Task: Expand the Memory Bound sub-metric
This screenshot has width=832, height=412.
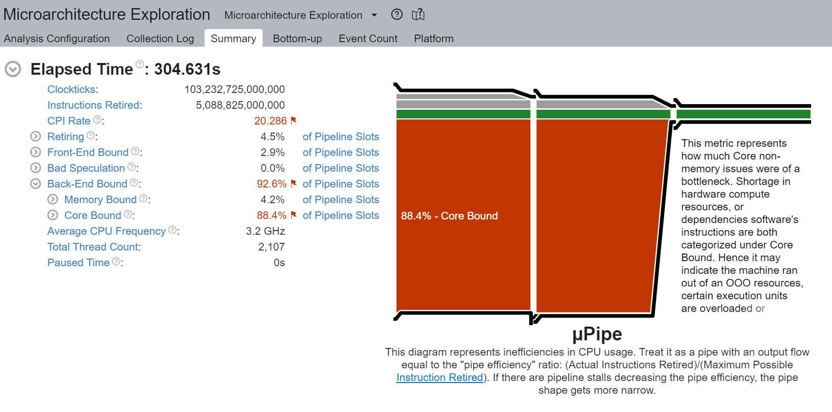Action: pyautogui.click(x=52, y=199)
